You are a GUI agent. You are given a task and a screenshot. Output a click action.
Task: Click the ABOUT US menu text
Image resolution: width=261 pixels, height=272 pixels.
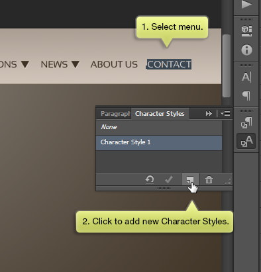coord(114,64)
